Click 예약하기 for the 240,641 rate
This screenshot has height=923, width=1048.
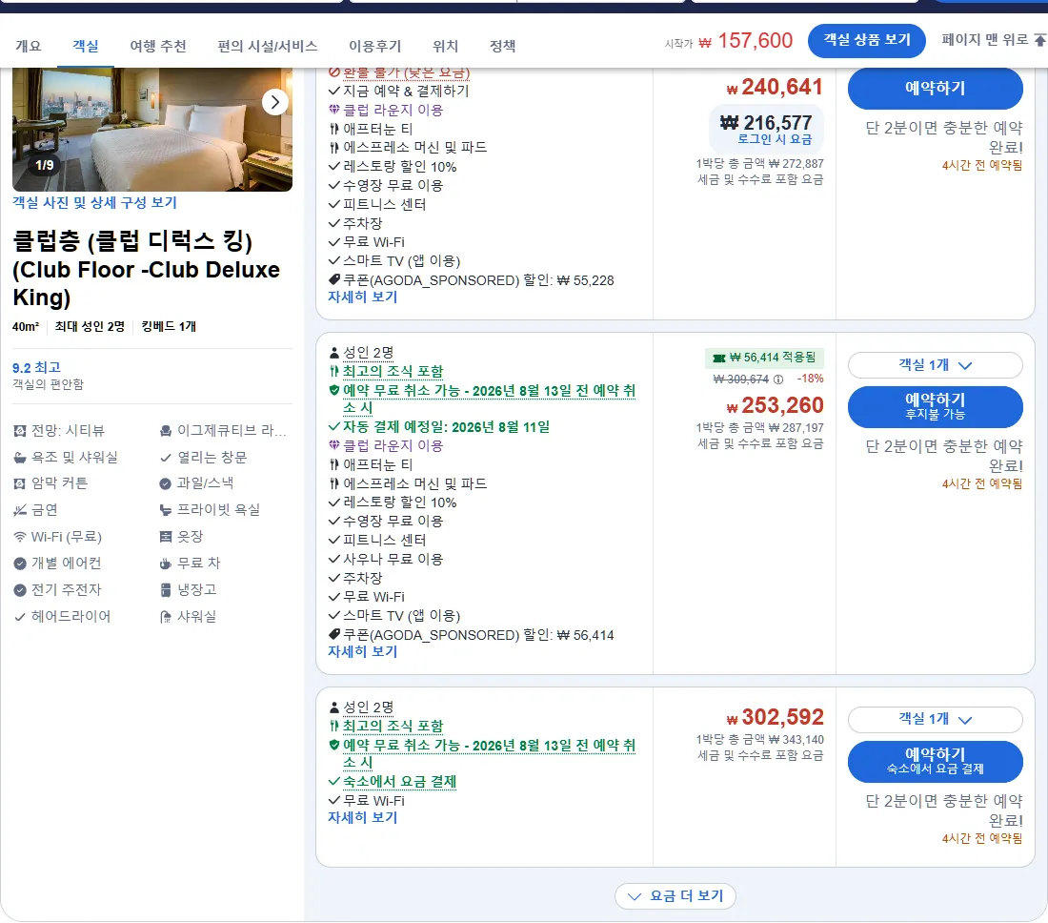(935, 89)
